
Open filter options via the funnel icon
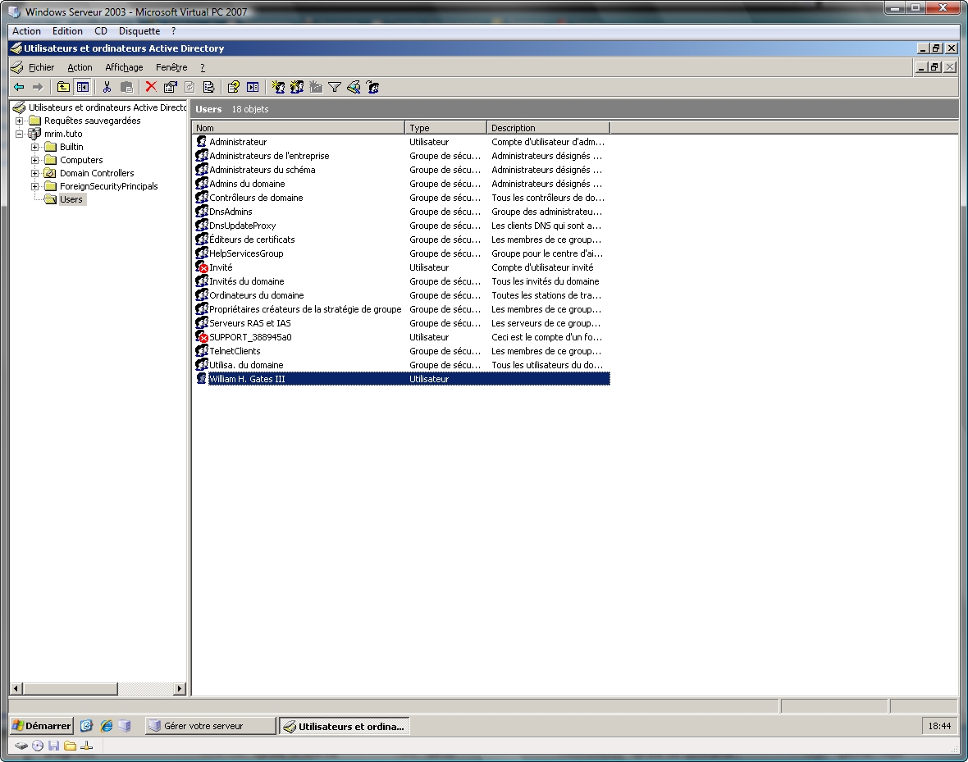(335, 87)
